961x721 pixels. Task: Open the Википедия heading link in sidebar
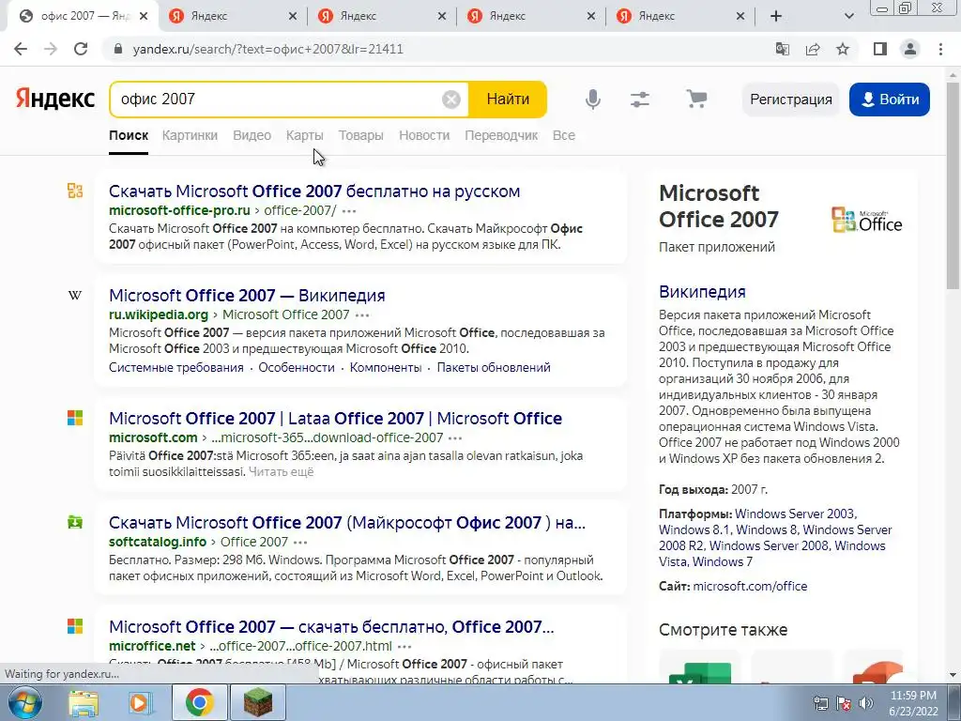tap(702, 292)
